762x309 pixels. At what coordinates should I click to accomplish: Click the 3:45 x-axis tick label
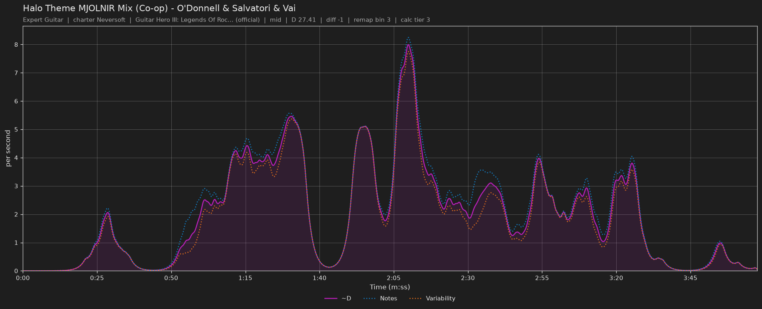coord(690,278)
